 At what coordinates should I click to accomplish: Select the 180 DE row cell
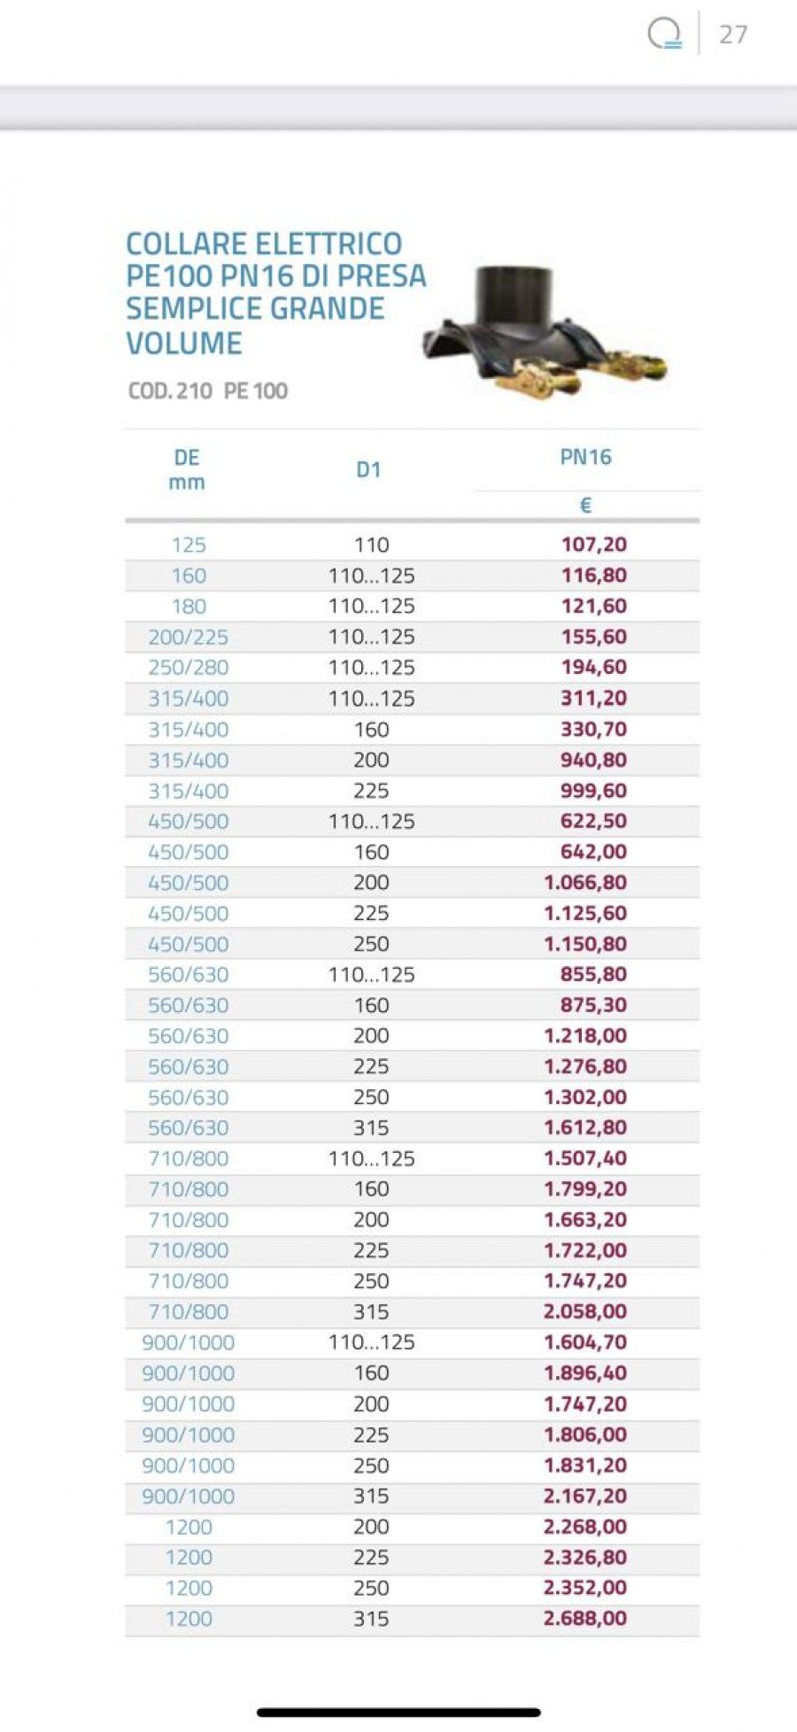pos(189,607)
